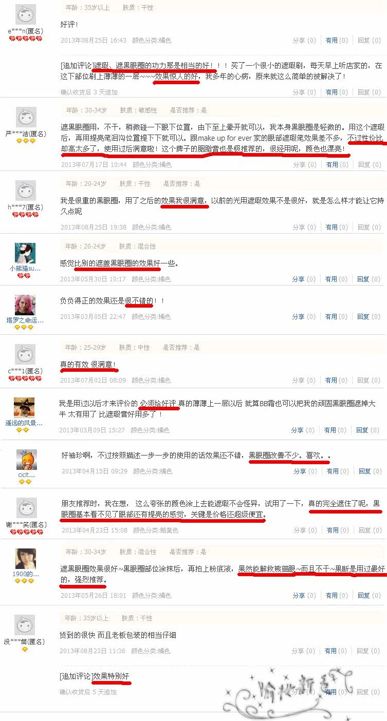
Task: Click hearts rating icons under e***n
Action: (26, 39)
